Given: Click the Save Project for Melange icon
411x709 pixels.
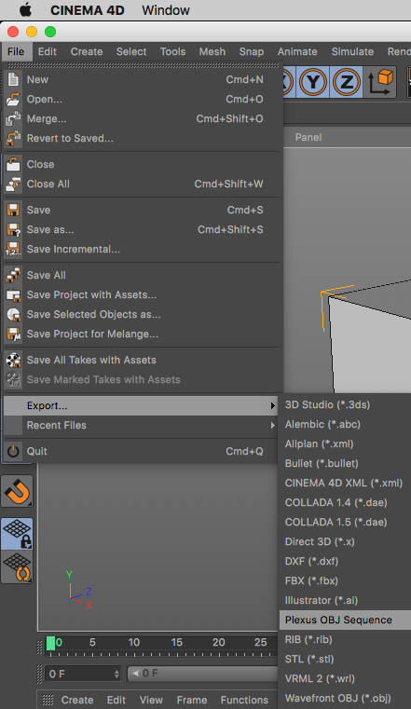Looking at the screenshot, I should pyautogui.click(x=13, y=334).
